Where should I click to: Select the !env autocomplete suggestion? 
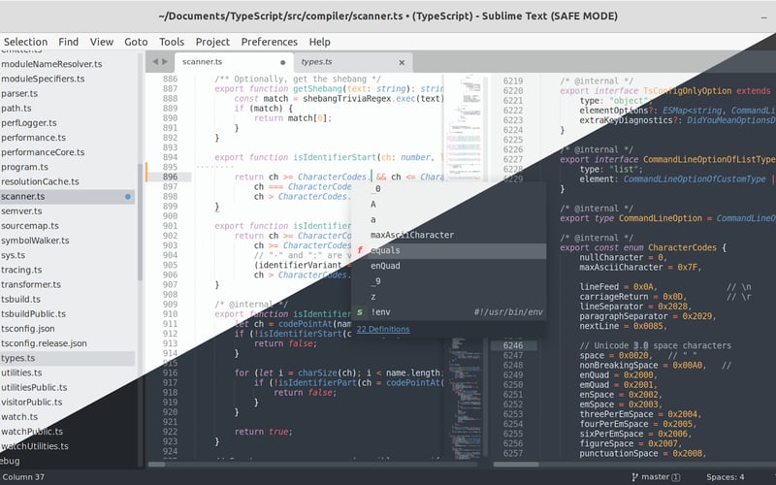[449, 312]
